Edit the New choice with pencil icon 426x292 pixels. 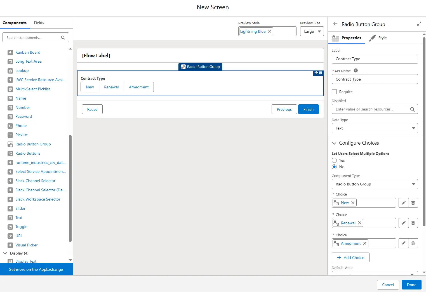403,203
